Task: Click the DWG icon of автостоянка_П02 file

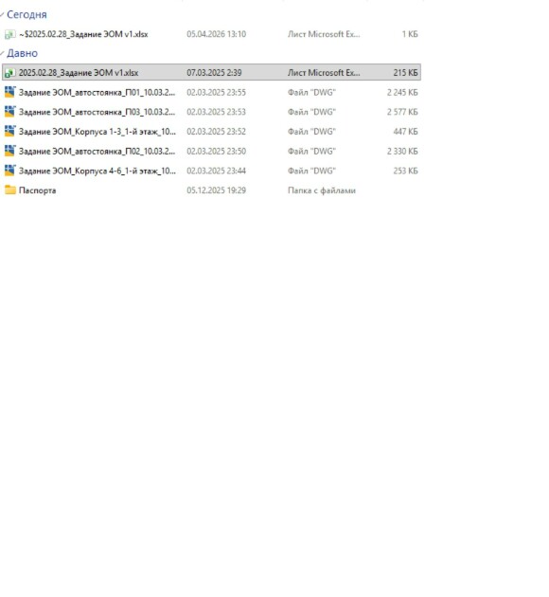Action: 9,152
